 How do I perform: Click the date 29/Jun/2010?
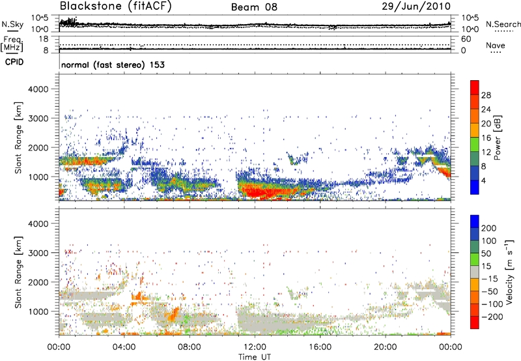[x=416, y=7]
